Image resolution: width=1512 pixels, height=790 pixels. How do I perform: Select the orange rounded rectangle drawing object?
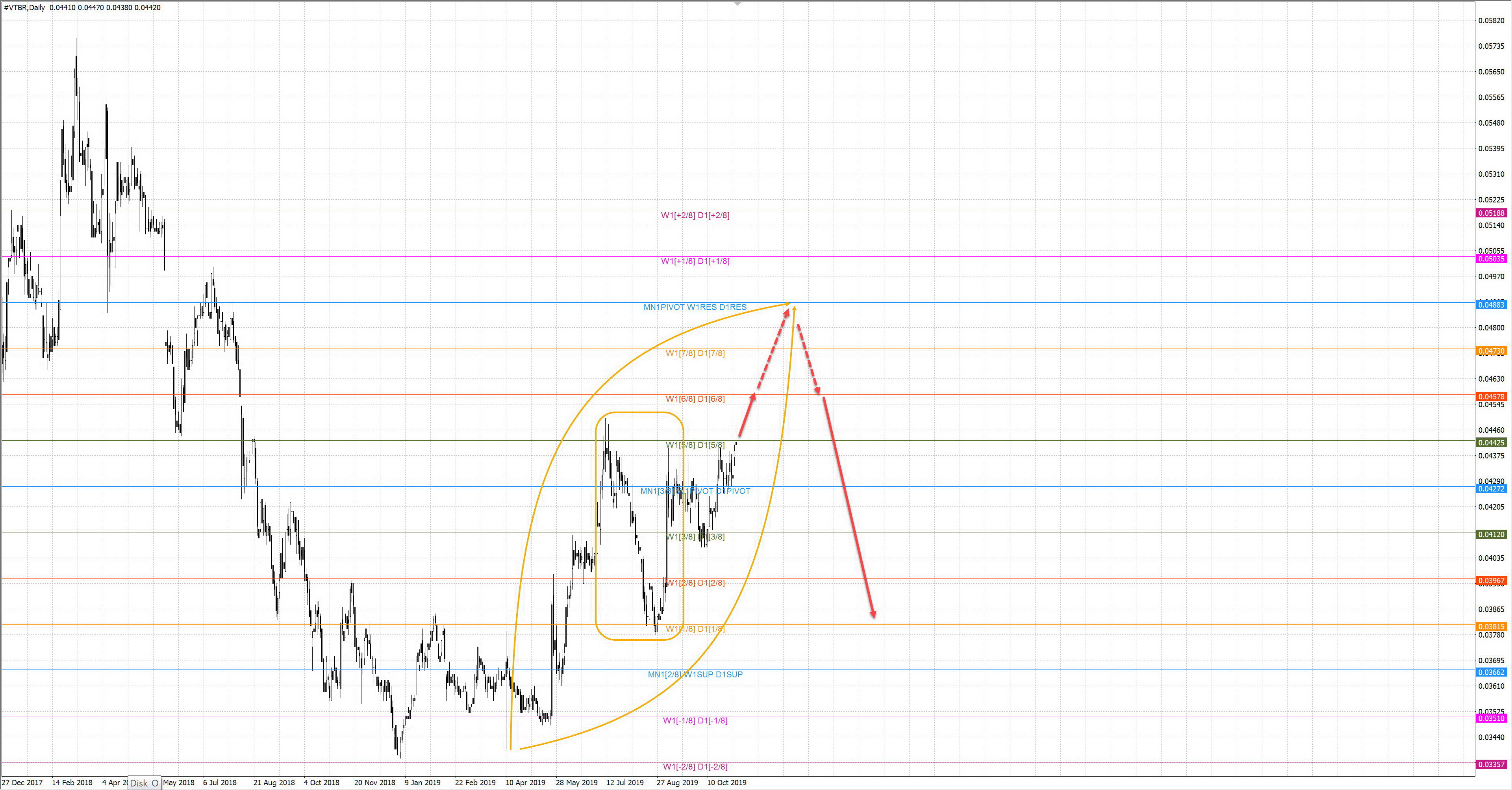click(639, 413)
